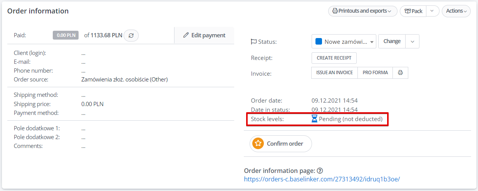
Task: Click ISSUE AN INVOICE button
Action: coord(334,73)
